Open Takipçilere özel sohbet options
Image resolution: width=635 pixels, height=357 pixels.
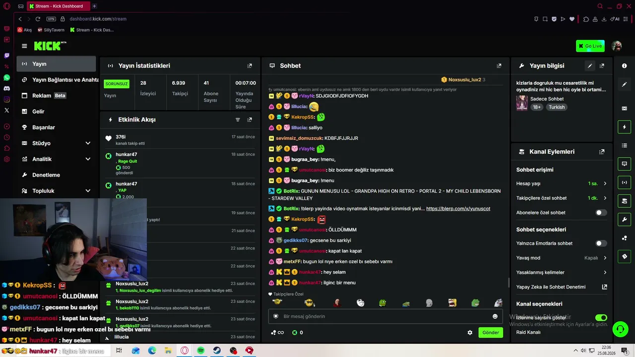pyautogui.click(x=562, y=198)
